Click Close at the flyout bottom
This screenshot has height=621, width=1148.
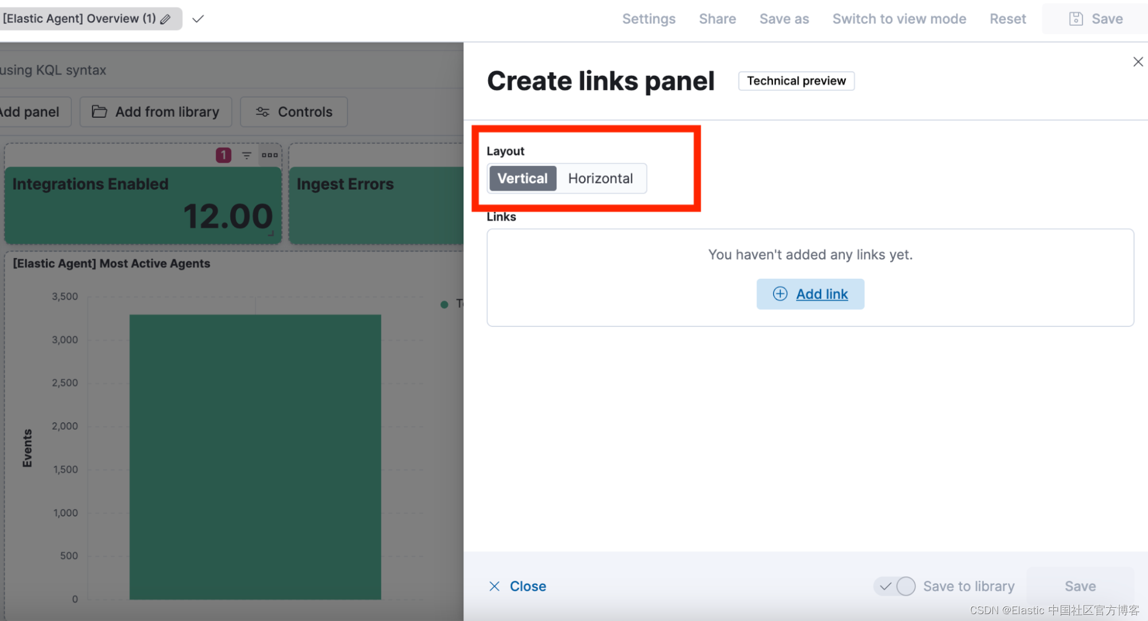(x=517, y=586)
